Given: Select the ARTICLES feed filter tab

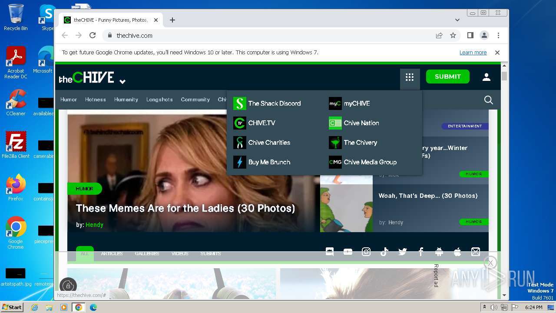Looking at the screenshot, I should (112, 253).
